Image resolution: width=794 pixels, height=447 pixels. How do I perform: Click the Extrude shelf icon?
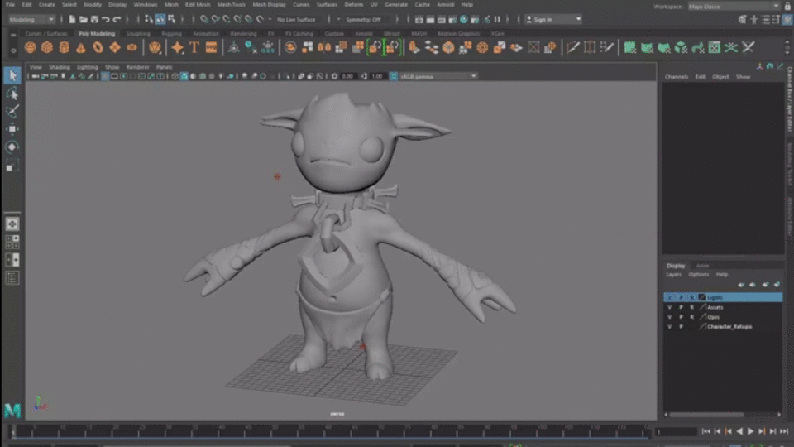point(414,48)
